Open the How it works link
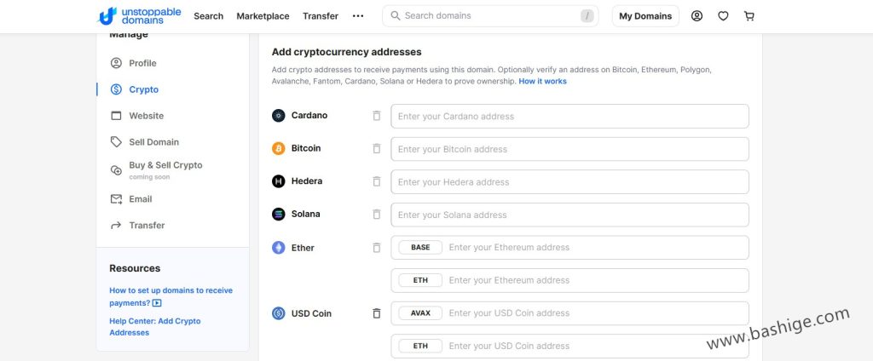 coord(542,81)
